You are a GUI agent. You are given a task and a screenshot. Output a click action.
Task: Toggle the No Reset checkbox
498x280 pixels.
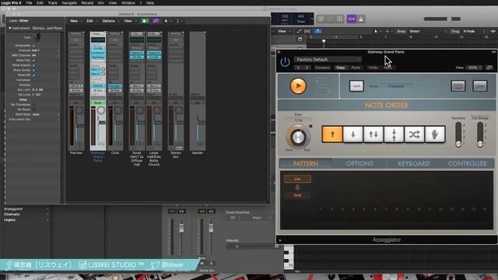coord(33,109)
